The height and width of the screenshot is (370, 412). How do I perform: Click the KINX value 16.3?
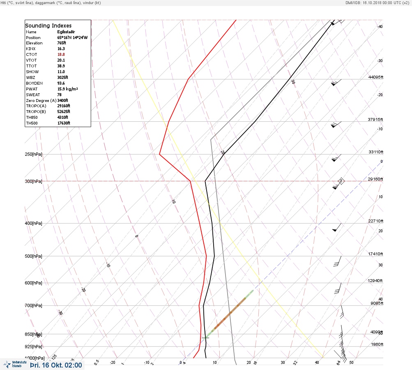pyautogui.click(x=61, y=49)
